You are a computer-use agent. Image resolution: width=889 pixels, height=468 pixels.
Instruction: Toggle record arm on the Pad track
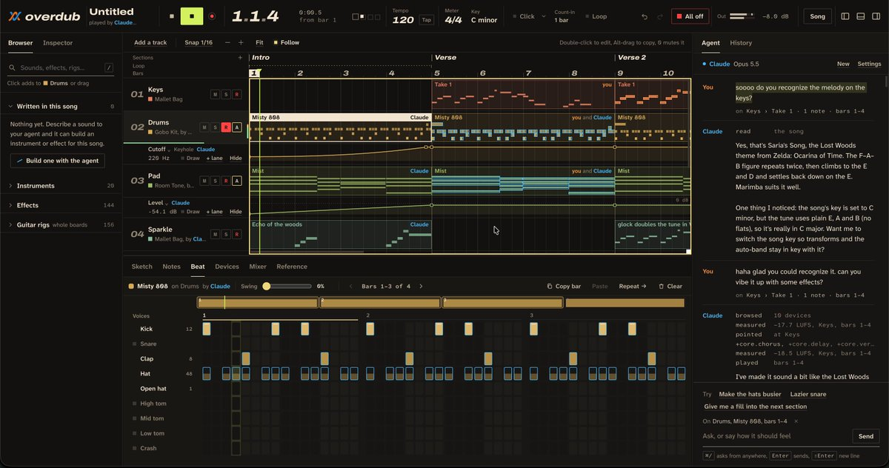click(x=226, y=181)
